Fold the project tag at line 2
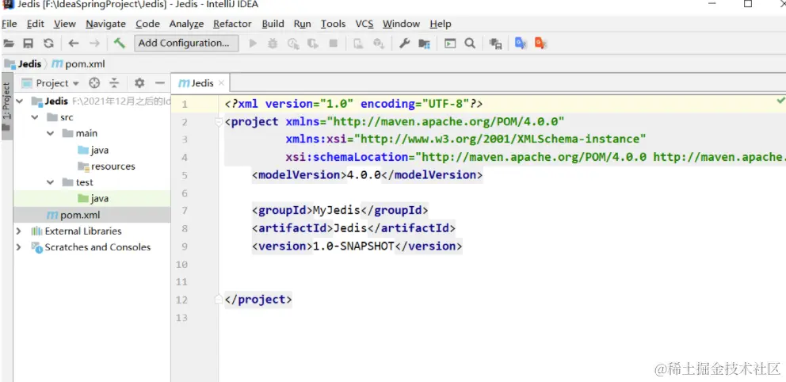 [218, 122]
